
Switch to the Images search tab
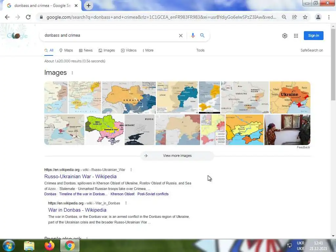tap(107, 50)
